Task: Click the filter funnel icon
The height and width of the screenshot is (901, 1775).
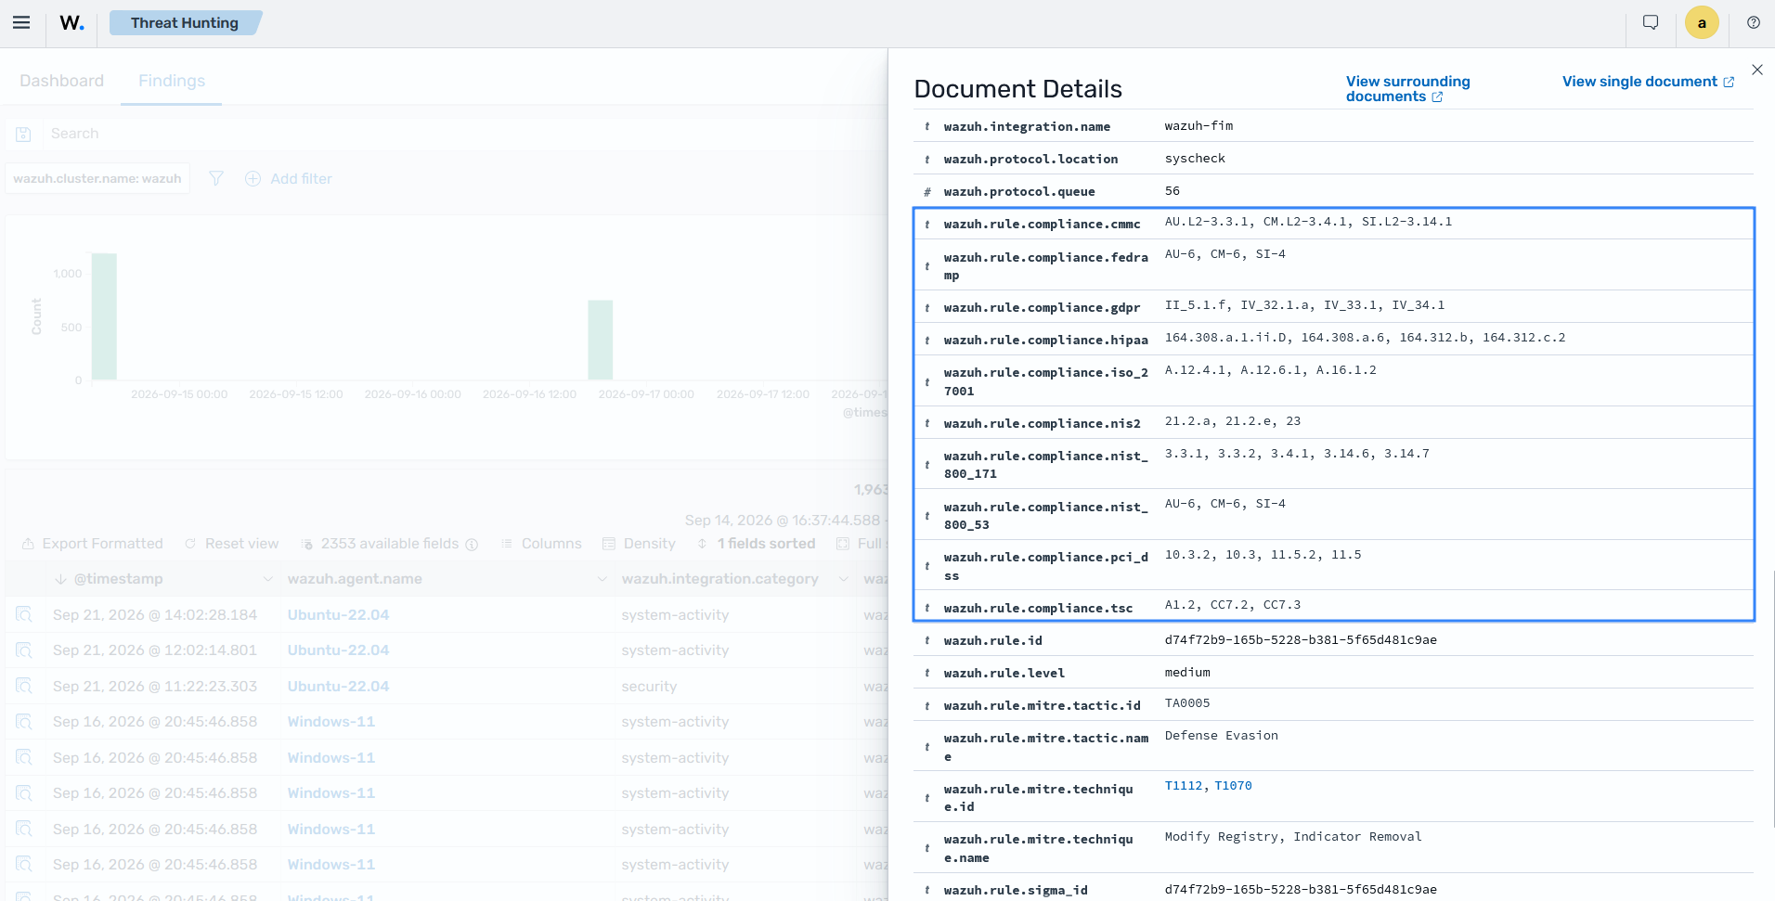Action: tap(216, 178)
